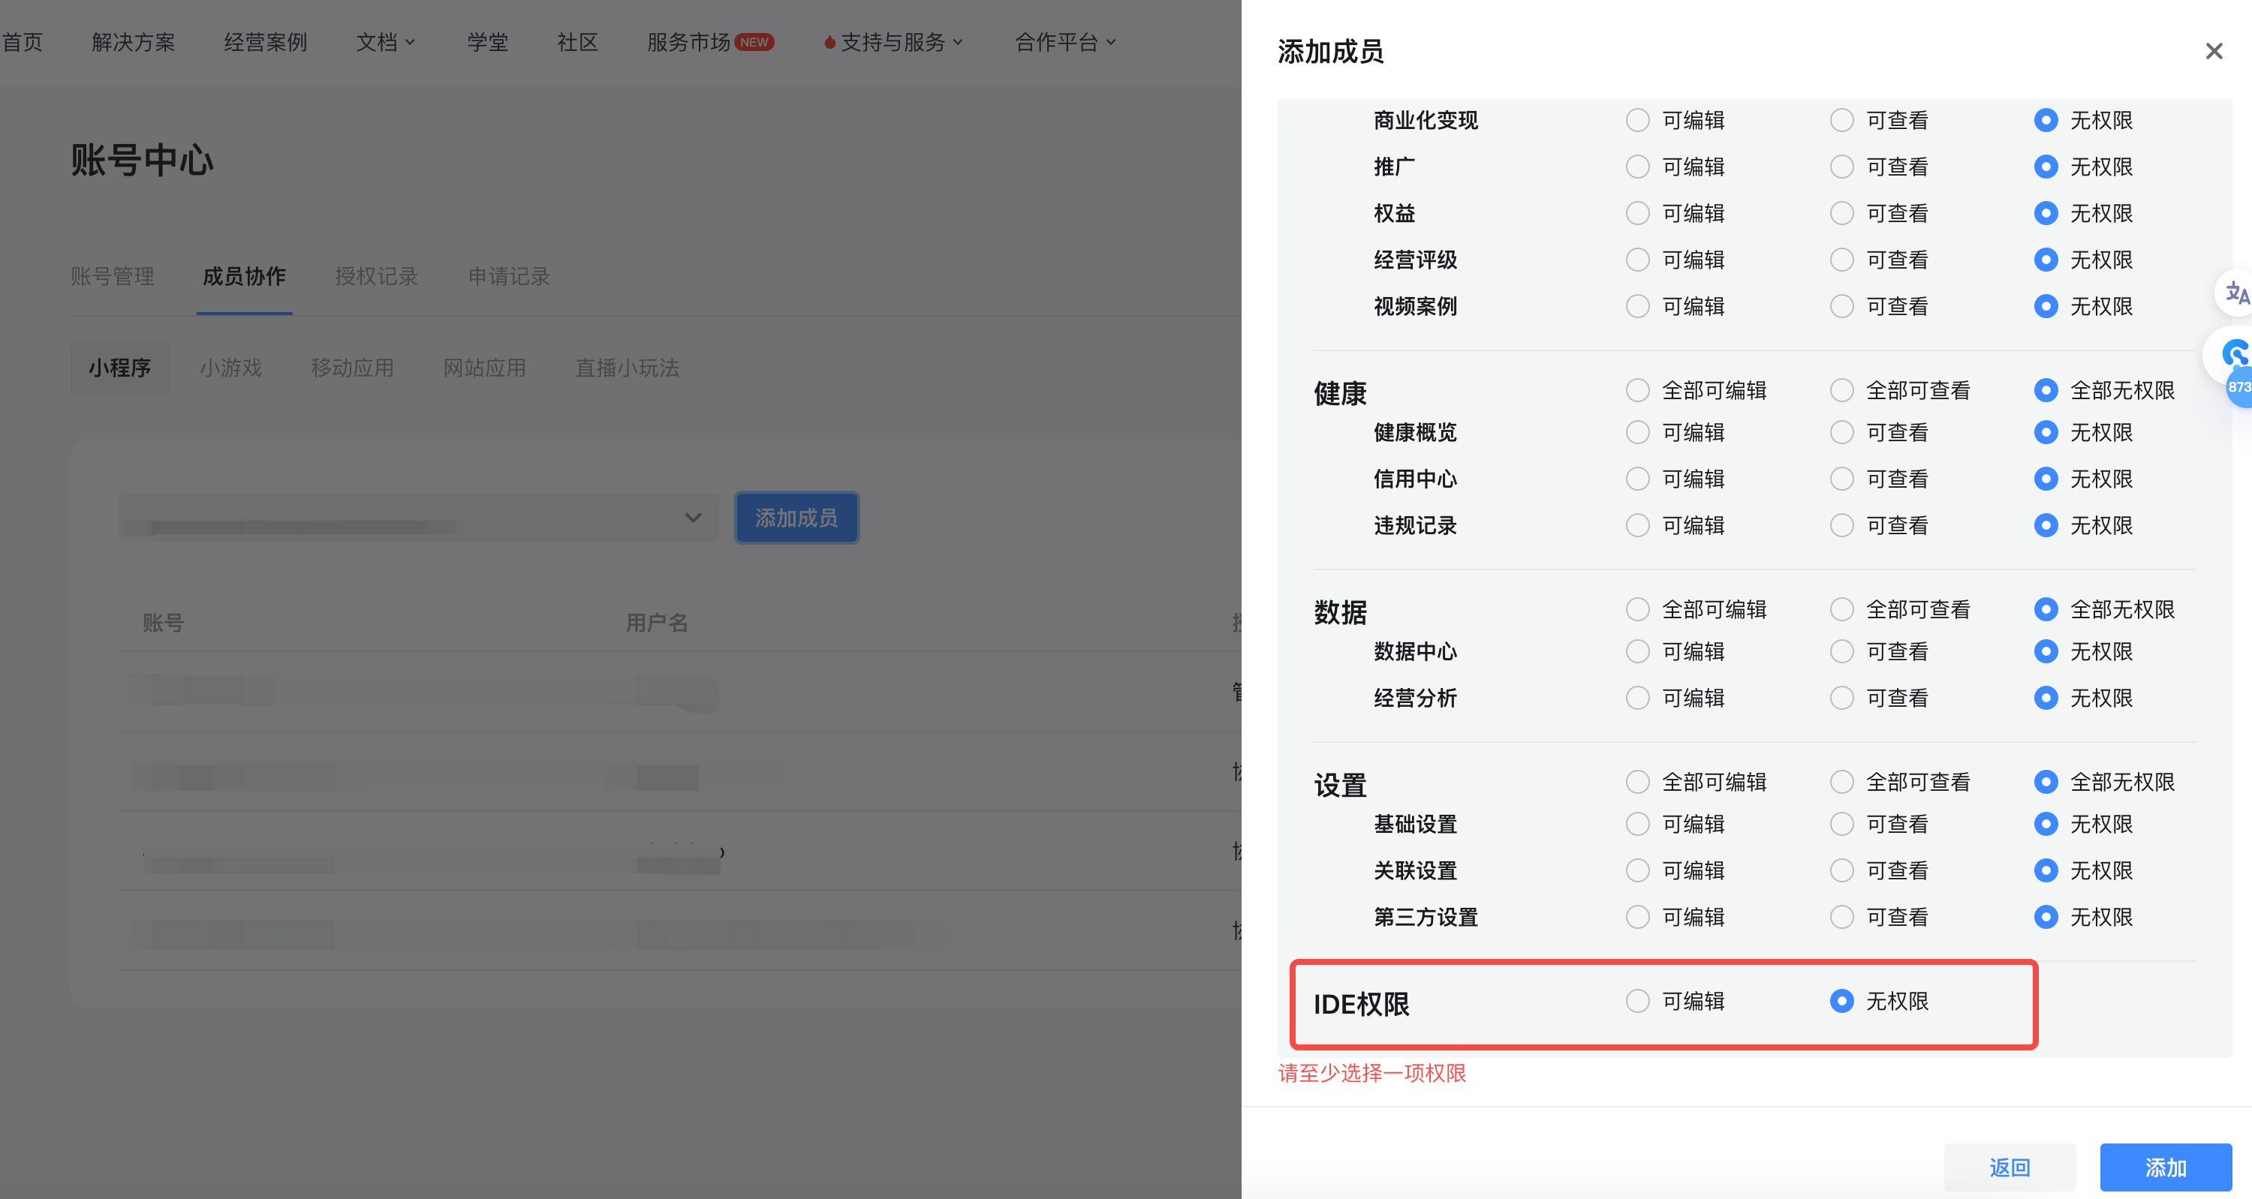Screen dimensions: 2252x1199
Task: Select 可编辑 for IDE权限
Action: pos(1637,1001)
